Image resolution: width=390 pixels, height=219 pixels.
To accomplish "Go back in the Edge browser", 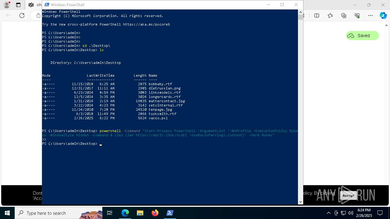I will click(x=9, y=16).
